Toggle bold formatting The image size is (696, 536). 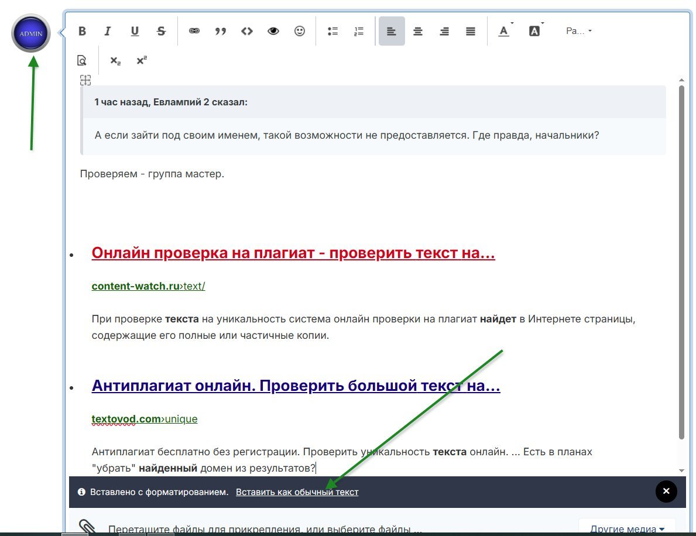tap(82, 31)
